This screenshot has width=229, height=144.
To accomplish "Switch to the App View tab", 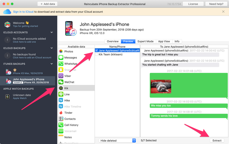I will 164,41.
